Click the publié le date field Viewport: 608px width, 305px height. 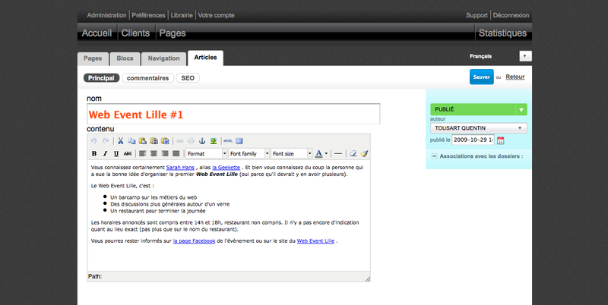pyautogui.click(x=473, y=140)
